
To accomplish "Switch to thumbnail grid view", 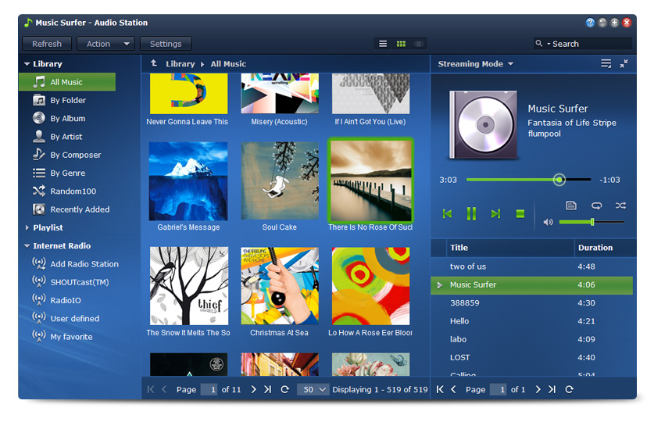I will [401, 44].
